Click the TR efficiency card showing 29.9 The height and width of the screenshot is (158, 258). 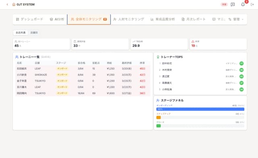point(159,44)
